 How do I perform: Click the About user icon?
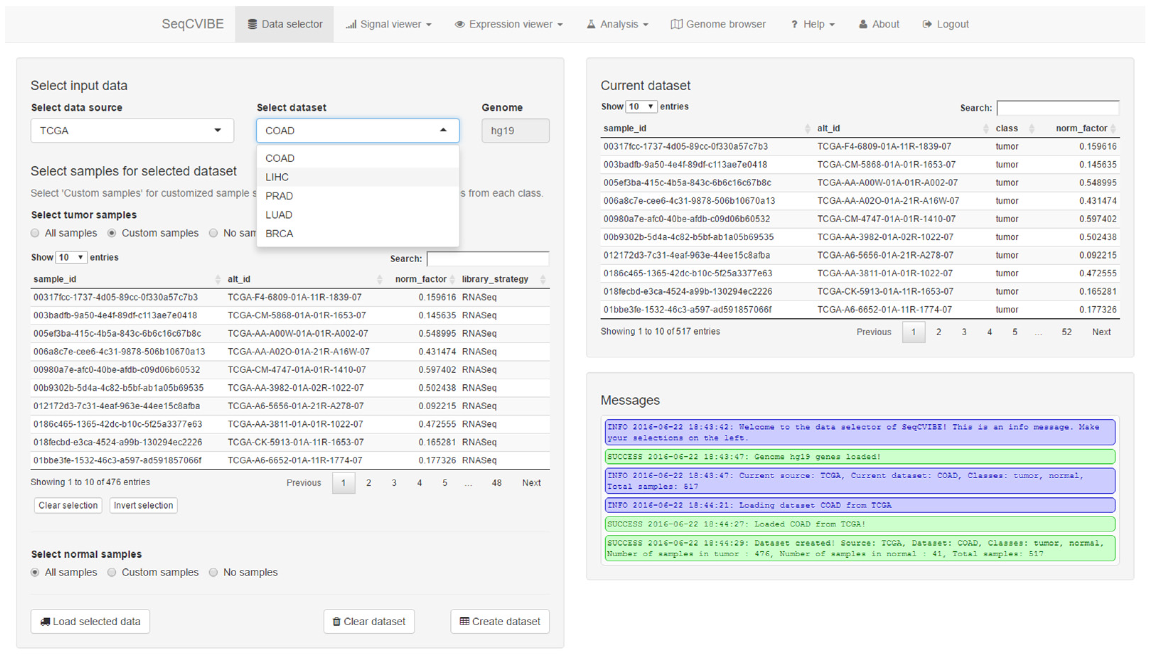coord(863,24)
